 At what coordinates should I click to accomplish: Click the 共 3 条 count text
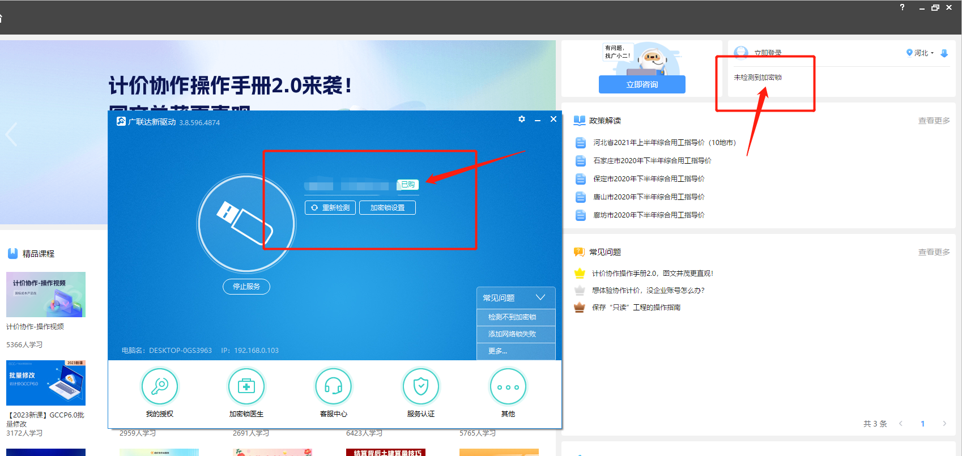click(x=875, y=424)
